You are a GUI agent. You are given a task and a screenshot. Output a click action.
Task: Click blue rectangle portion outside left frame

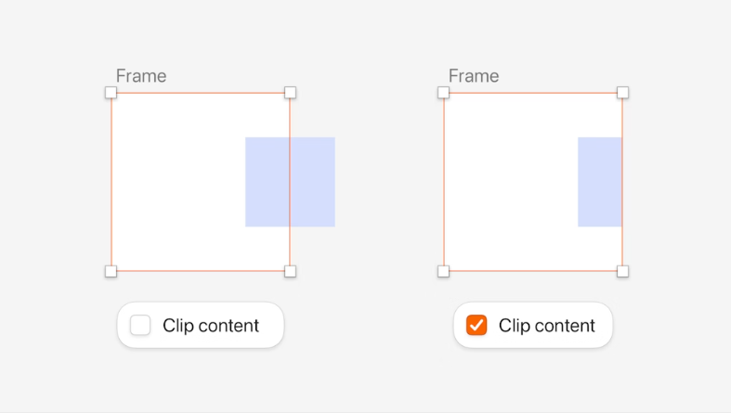[x=313, y=182]
